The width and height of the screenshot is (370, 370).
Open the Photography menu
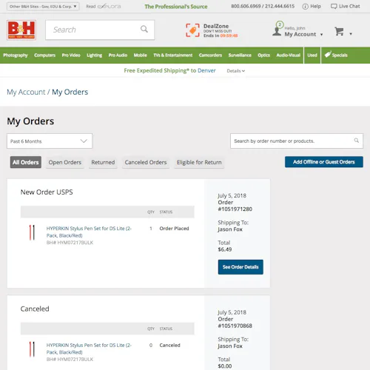pyautogui.click(x=16, y=55)
